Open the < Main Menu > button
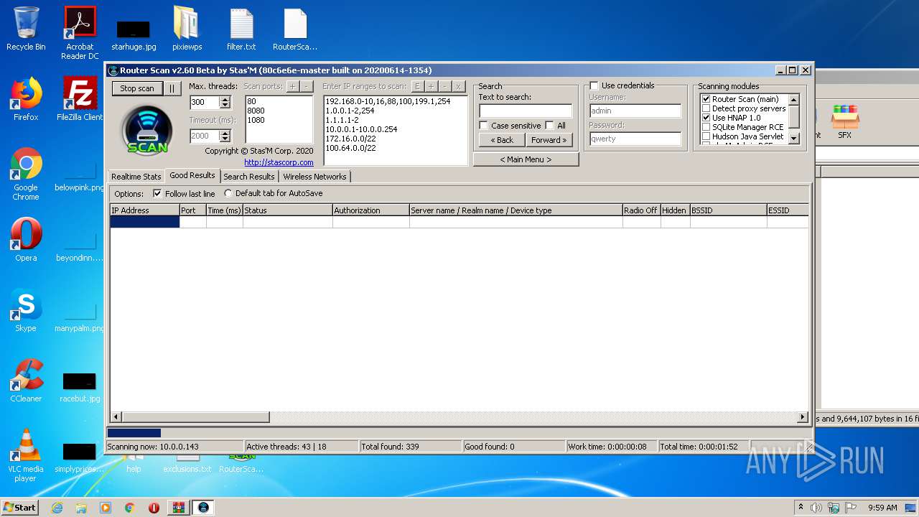This screenshot has width=919, height=517. tap(526, 159)
